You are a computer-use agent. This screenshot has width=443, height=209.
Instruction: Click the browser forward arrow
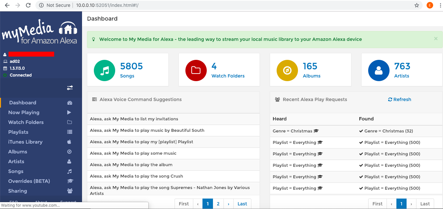[x=18, y=5]
